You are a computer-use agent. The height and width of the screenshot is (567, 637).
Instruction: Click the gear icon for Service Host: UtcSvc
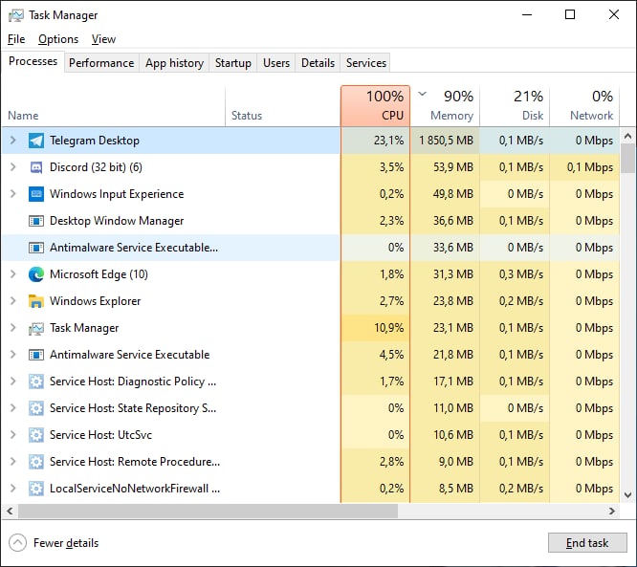click(x=36, y=435)
